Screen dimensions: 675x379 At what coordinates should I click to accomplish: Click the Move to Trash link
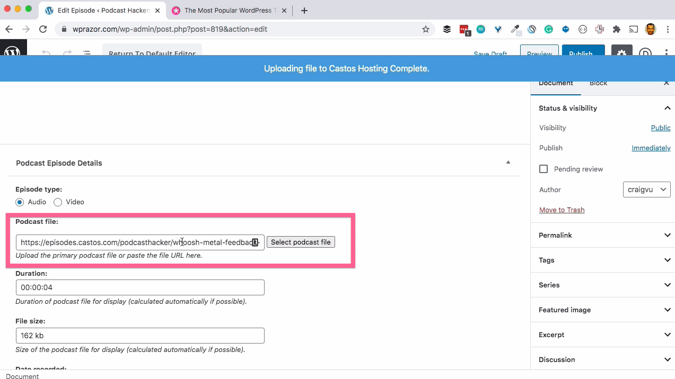pos(562,210)
